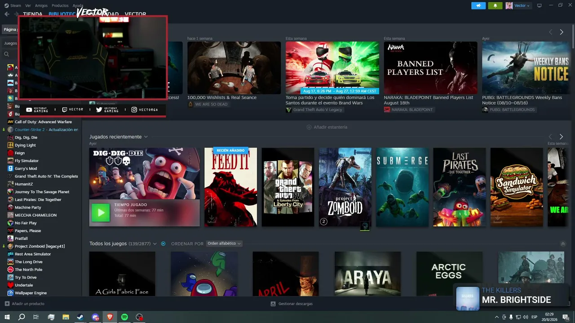Open the green notifications bell

pos(495,5)
